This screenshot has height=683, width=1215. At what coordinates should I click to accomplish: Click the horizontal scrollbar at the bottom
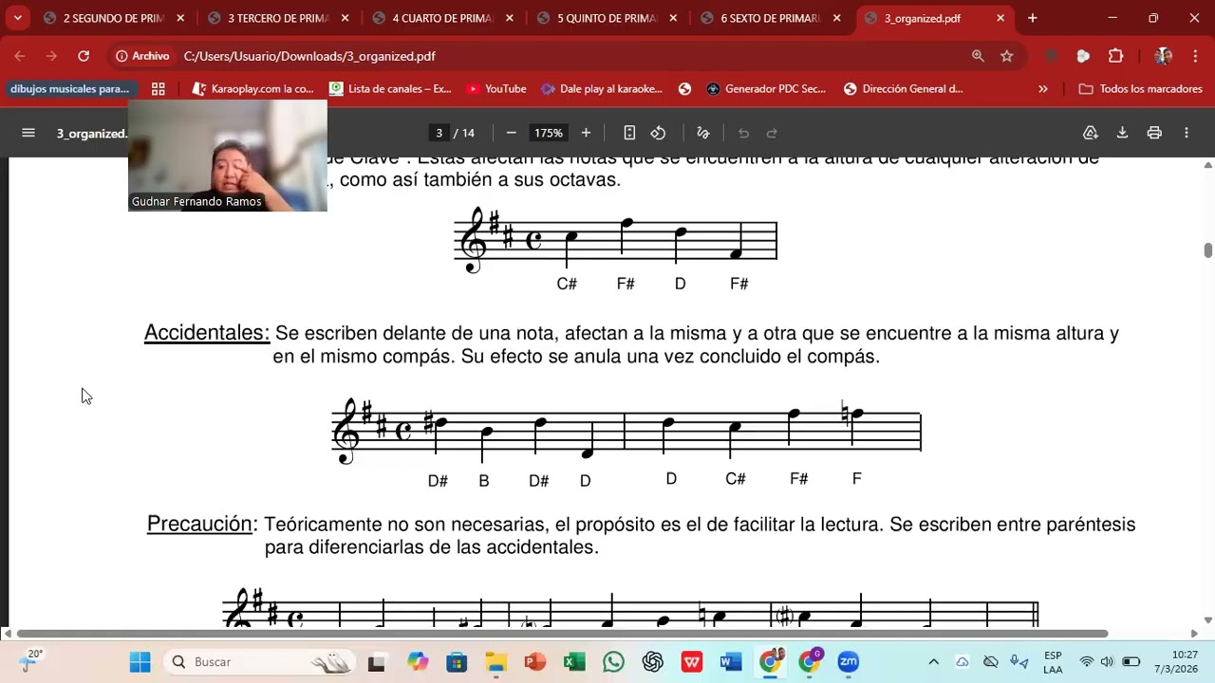pos(562,634)
